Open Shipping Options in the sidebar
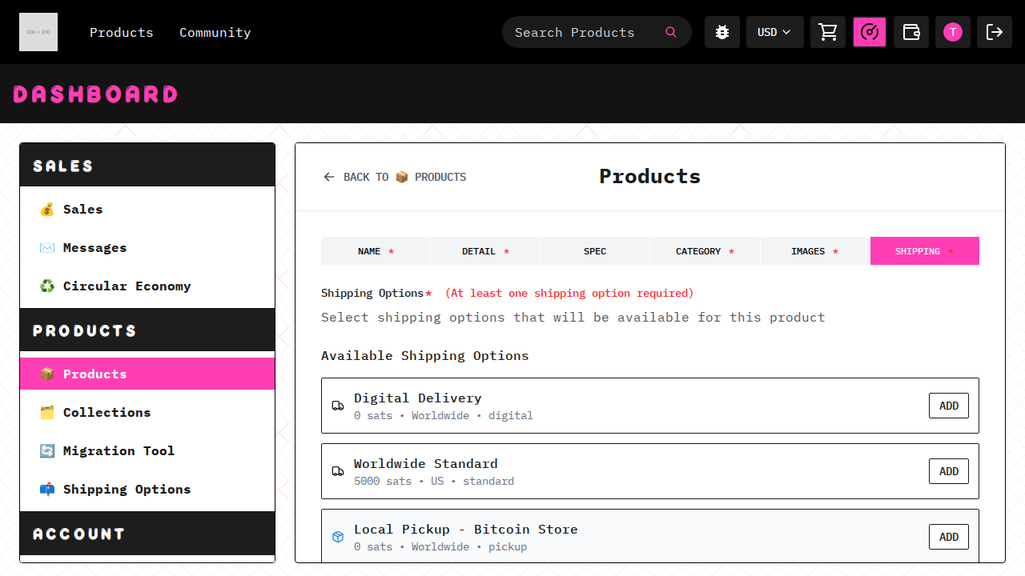 [147, 489]
